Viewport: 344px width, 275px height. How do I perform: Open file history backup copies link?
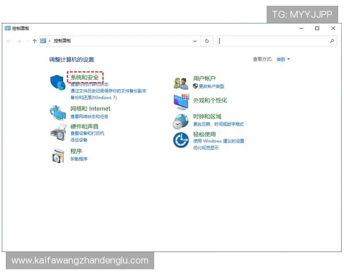click(x=108, y=91)
